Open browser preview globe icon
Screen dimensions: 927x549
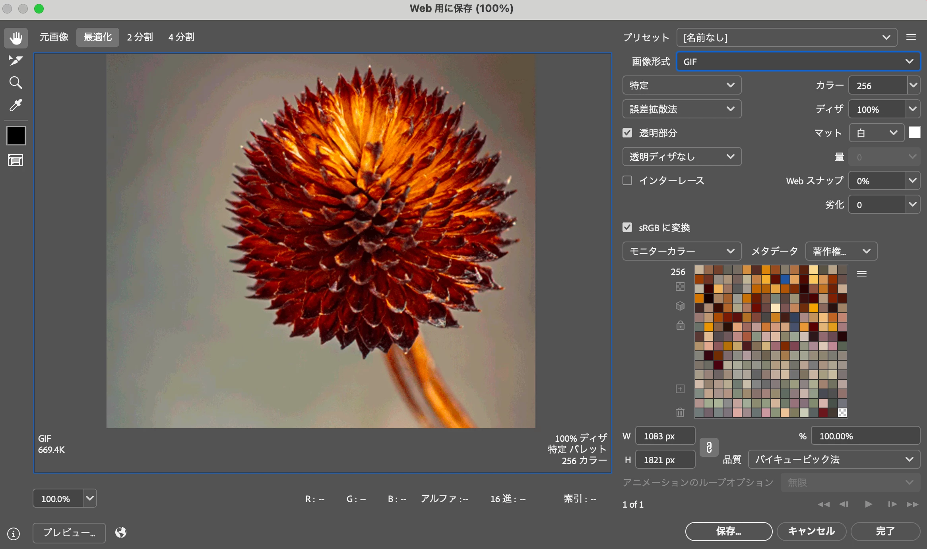pyautogui.click(x=121, y=532)
